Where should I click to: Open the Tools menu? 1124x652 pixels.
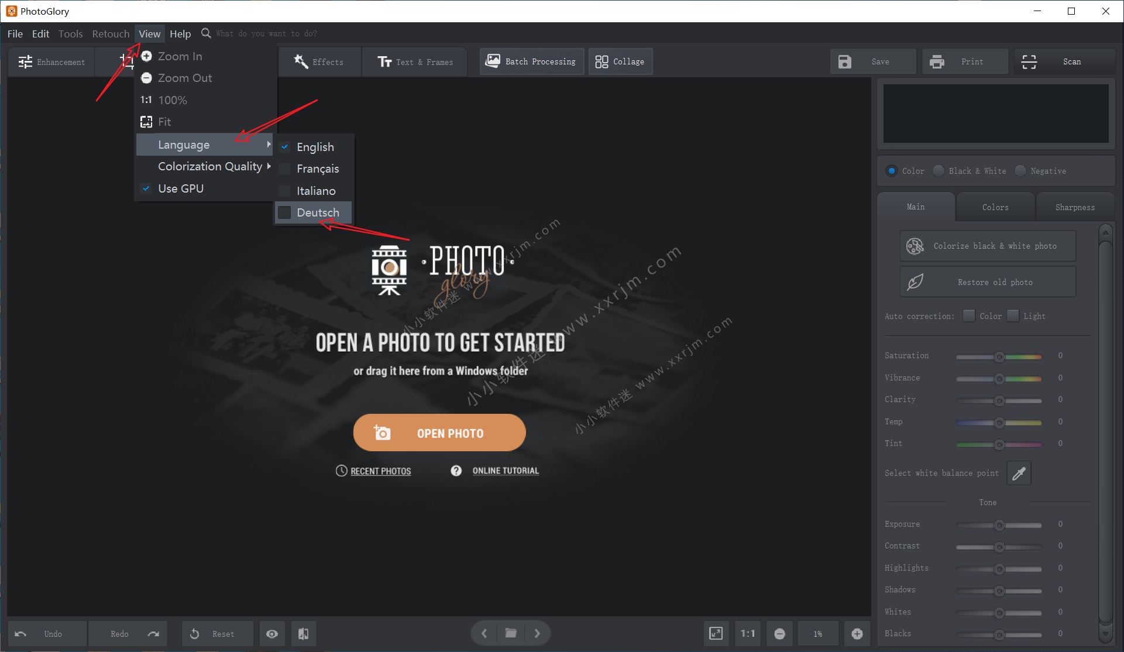tap(71, 34)
